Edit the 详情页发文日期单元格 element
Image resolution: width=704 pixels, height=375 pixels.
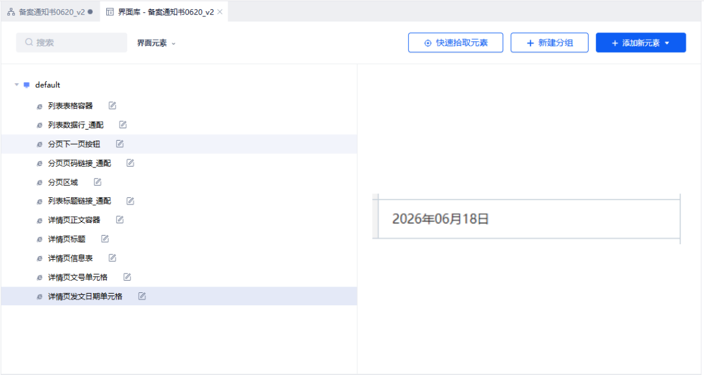pyautogui.click(x=142, y=296)
